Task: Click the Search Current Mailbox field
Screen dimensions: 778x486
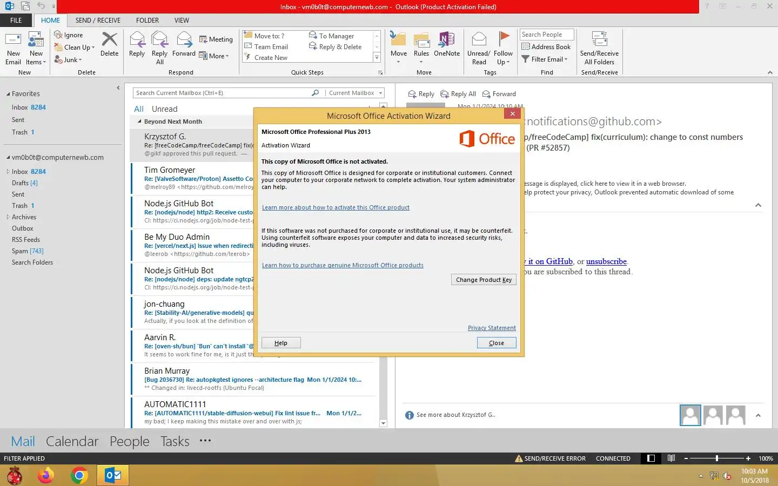Action: click(x=222, y=93)
